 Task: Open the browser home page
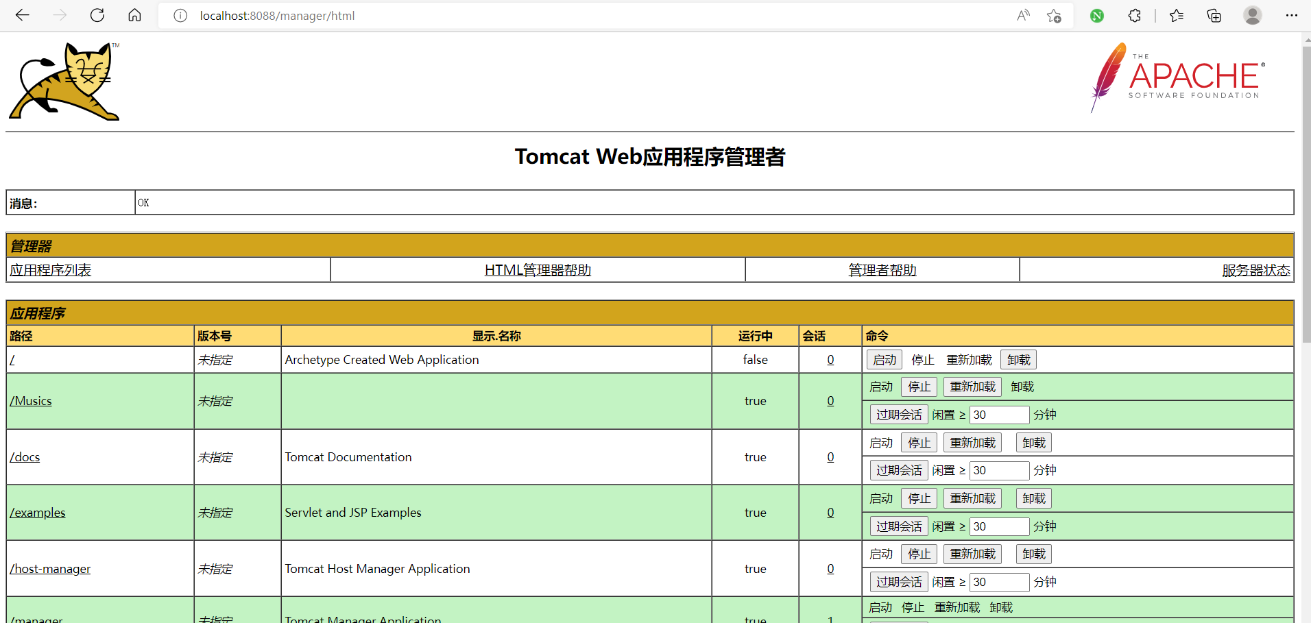point(134,15)
